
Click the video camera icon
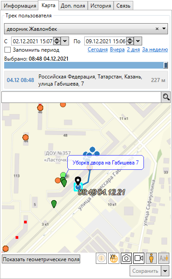pos(139,258)
